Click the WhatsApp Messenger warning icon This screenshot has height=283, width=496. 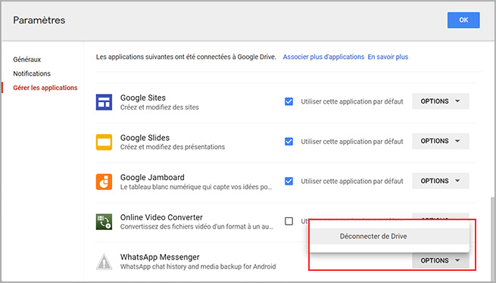click(104, 262)
